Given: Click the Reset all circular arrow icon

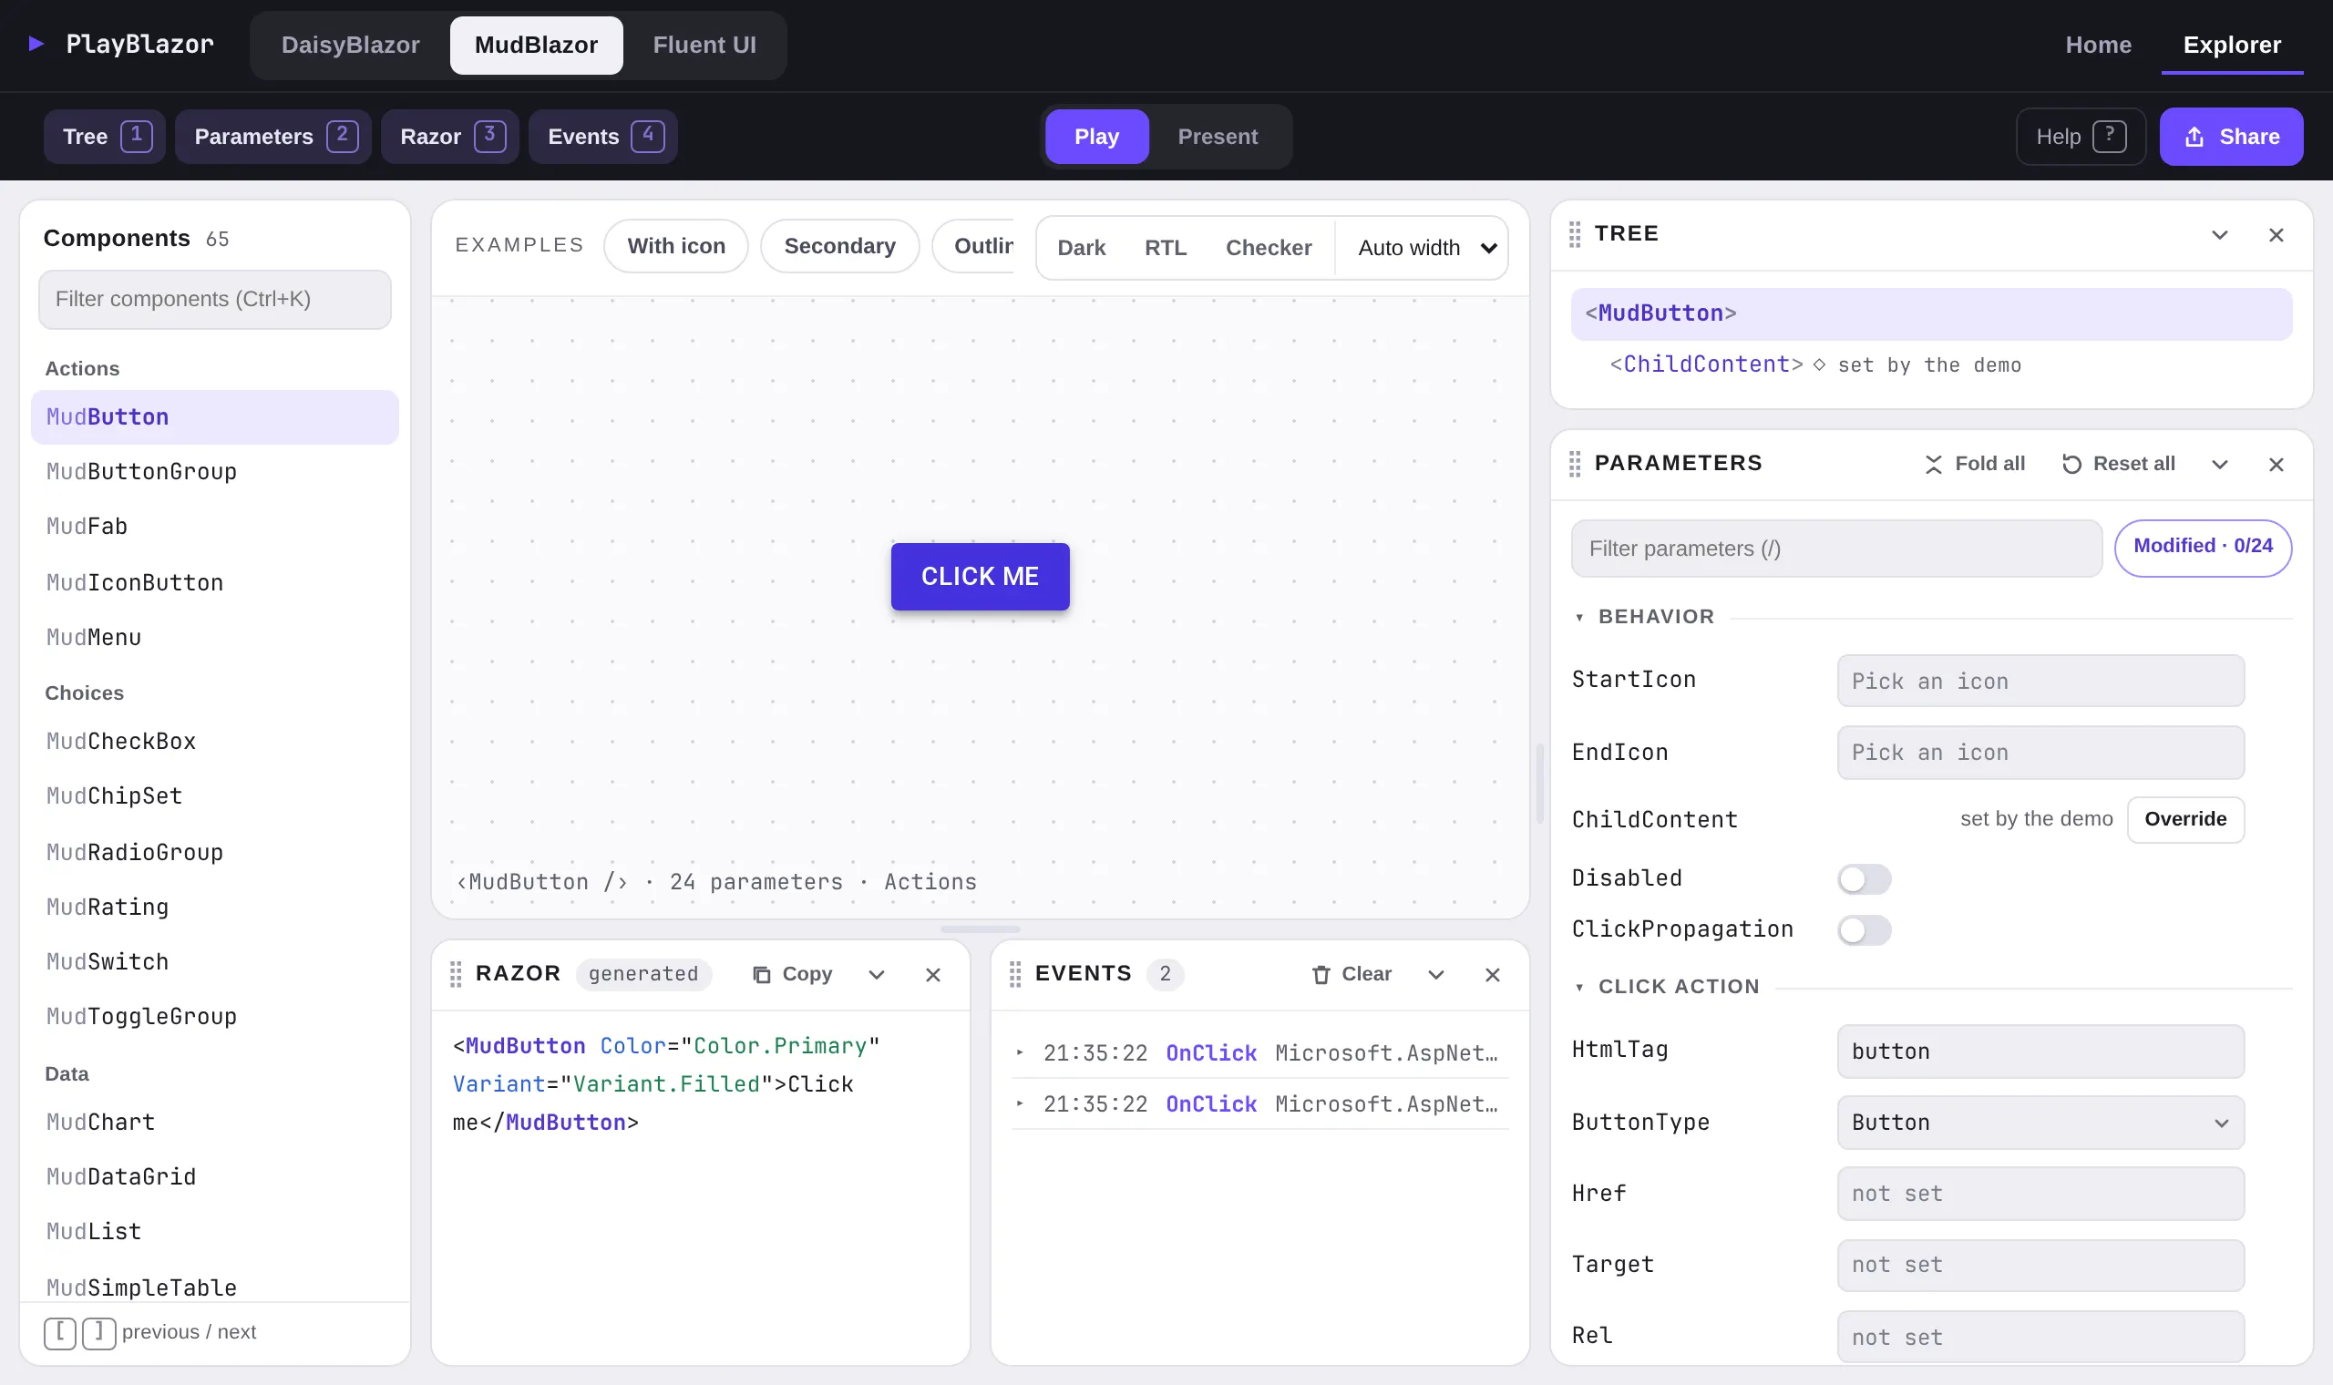Looking at the screenshot, I should pyautogui.click(x=2071, y=464).
